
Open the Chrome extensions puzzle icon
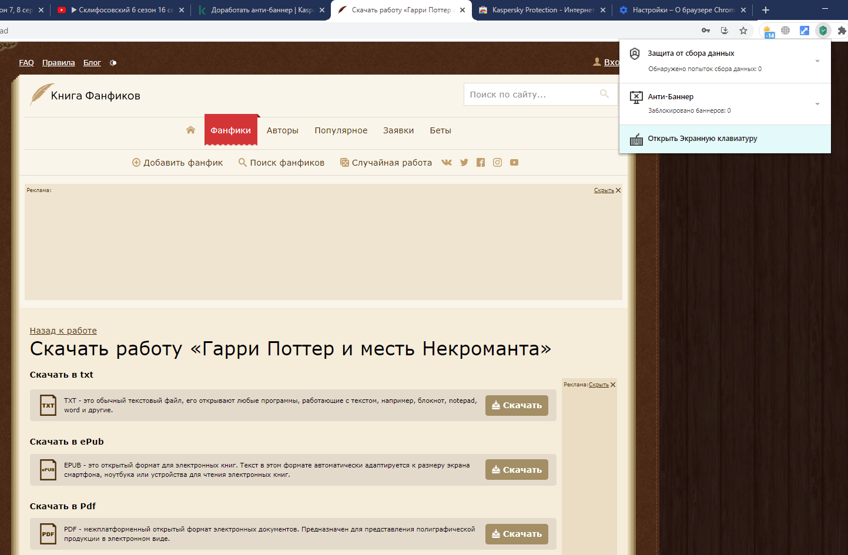pos(842,31)
